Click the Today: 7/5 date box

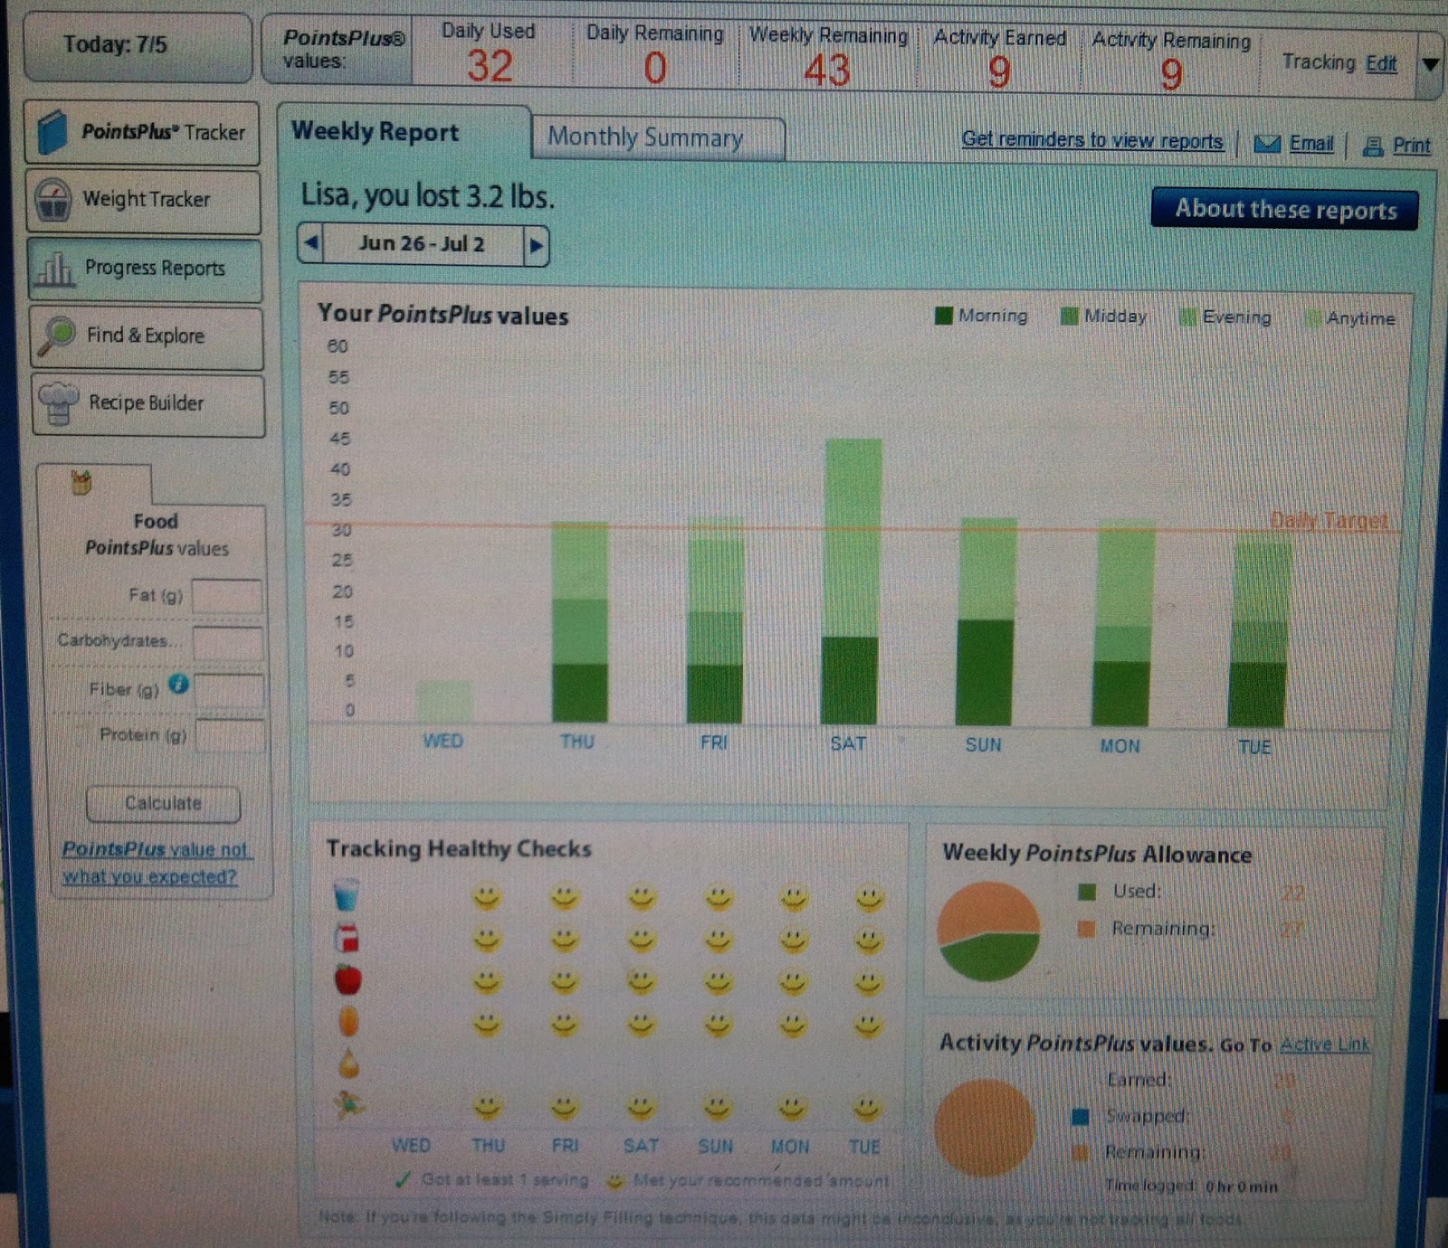click(138, 45)
